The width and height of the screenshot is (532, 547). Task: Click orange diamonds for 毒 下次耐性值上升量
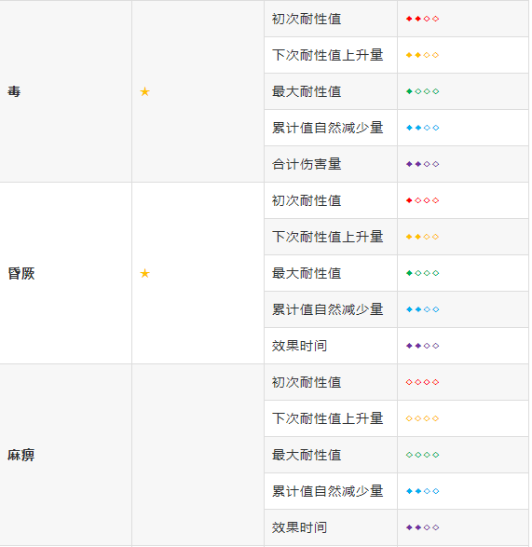422,55
